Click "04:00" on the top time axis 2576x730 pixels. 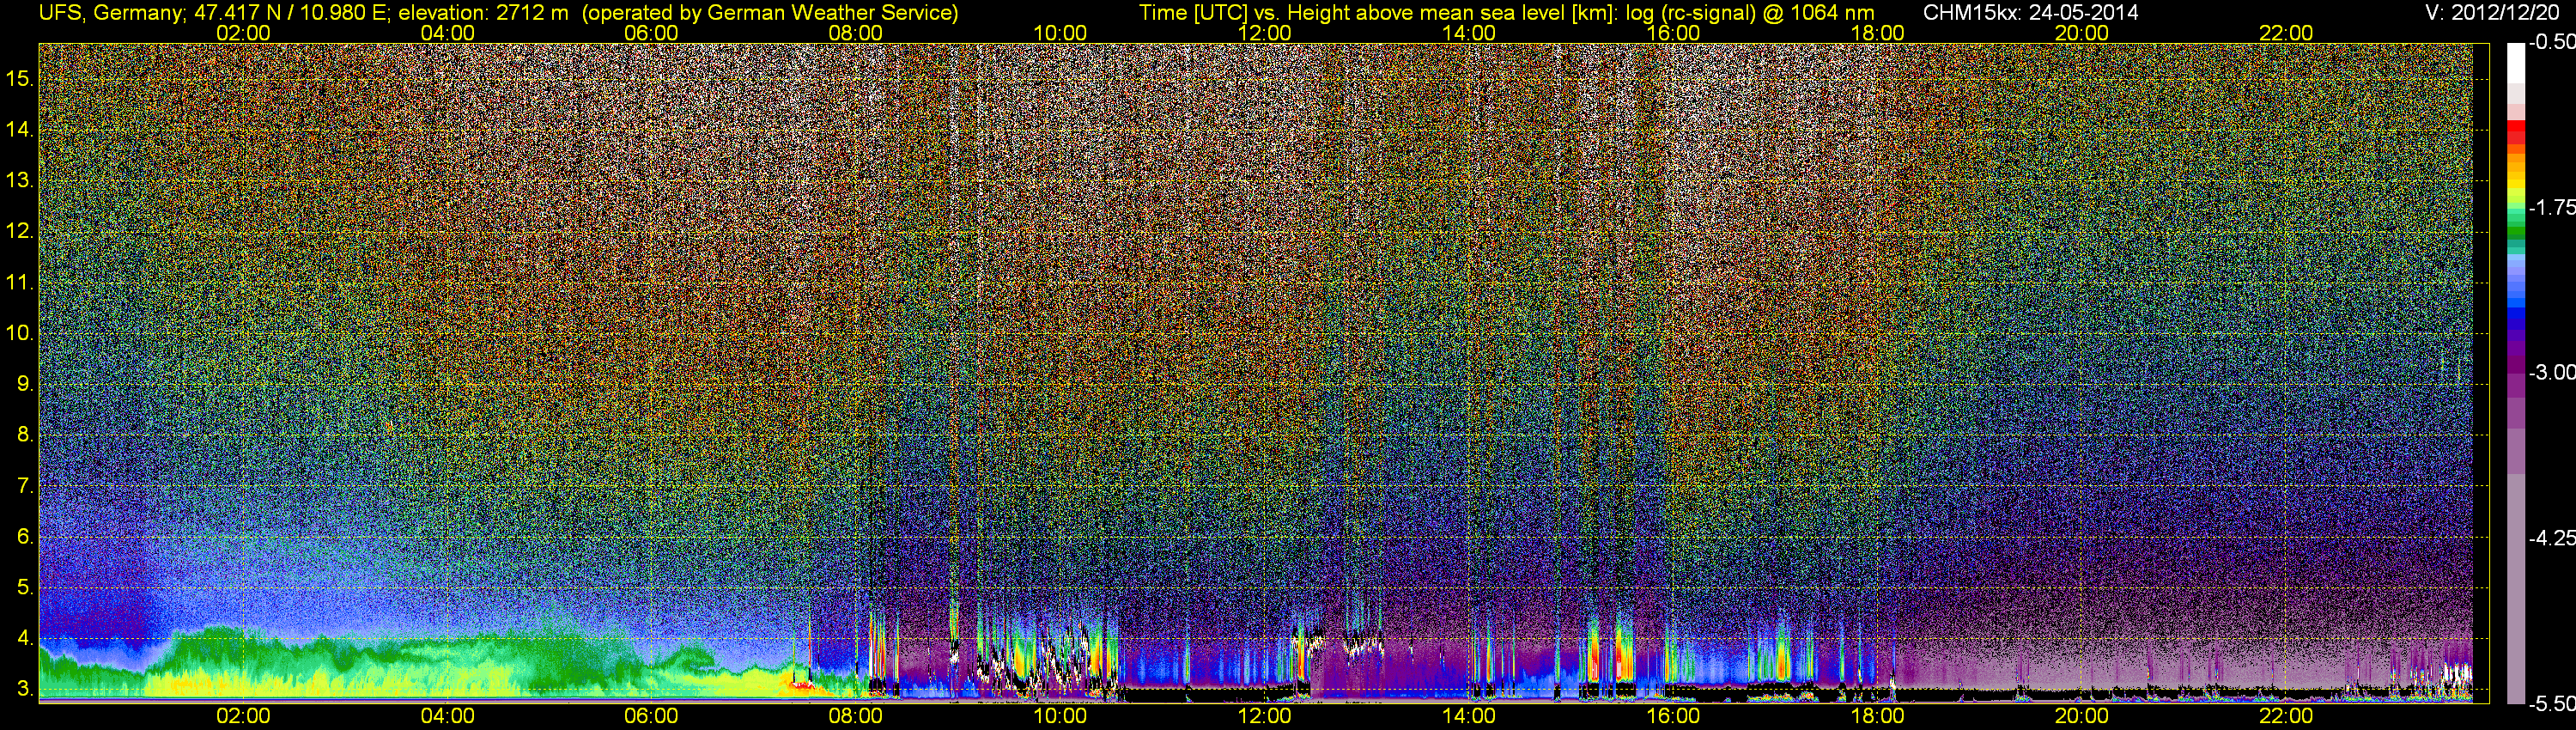point(447,33)
